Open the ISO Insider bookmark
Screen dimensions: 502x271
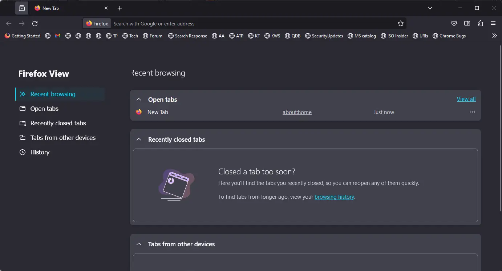394,36
